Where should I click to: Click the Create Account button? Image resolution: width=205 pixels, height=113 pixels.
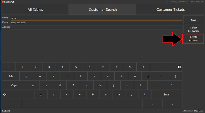pos(193,39)
